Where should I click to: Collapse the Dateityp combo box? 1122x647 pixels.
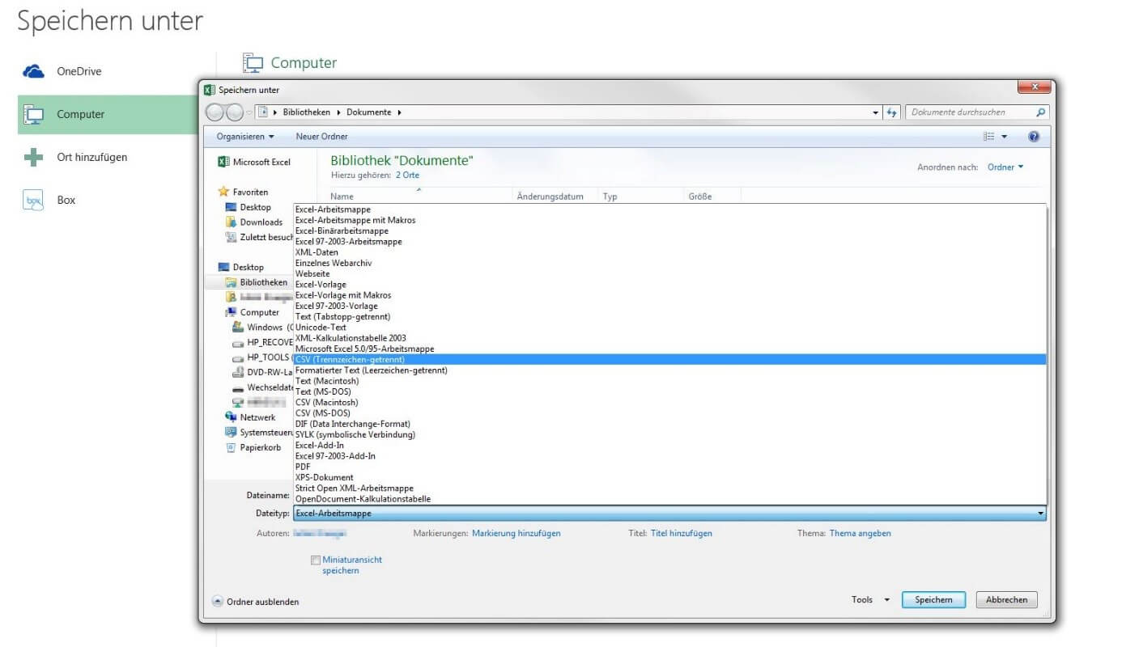coord(1040,514)
